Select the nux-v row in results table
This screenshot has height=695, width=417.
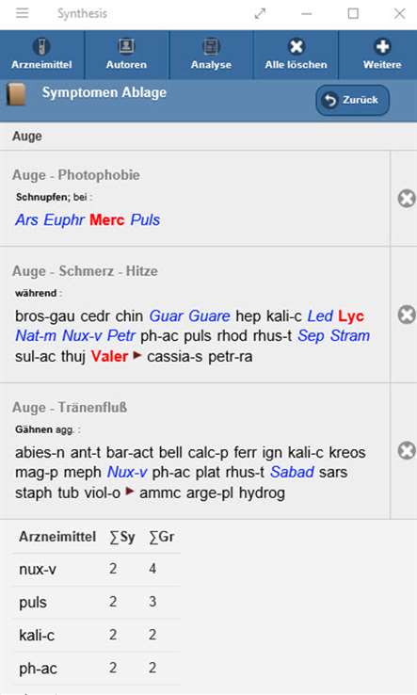pyautogui.click(x=96, y=569)
